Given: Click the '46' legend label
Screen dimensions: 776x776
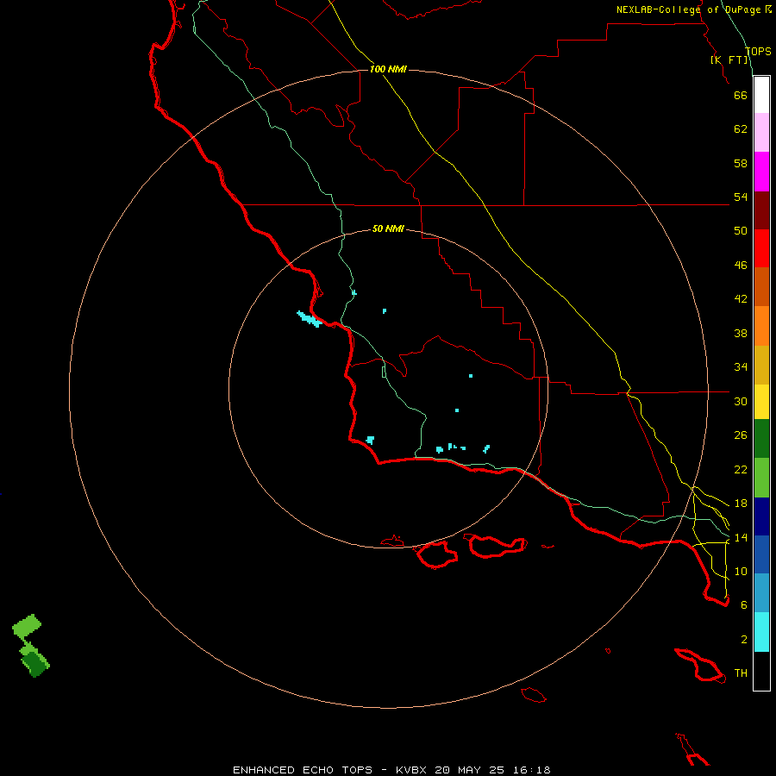Looking at the screenshot, I should 741,266.
